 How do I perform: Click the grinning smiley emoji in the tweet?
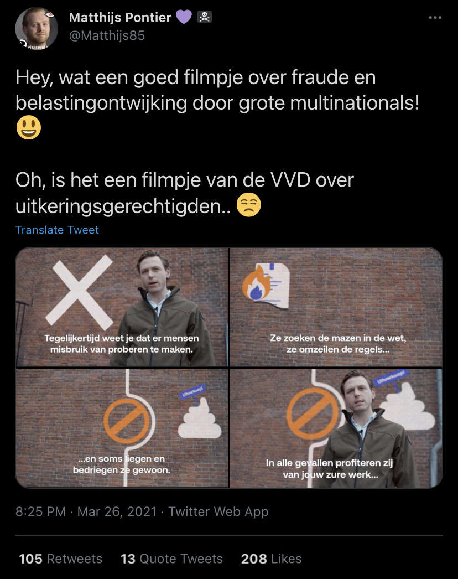pyautogui.click(x=29, y=127)
